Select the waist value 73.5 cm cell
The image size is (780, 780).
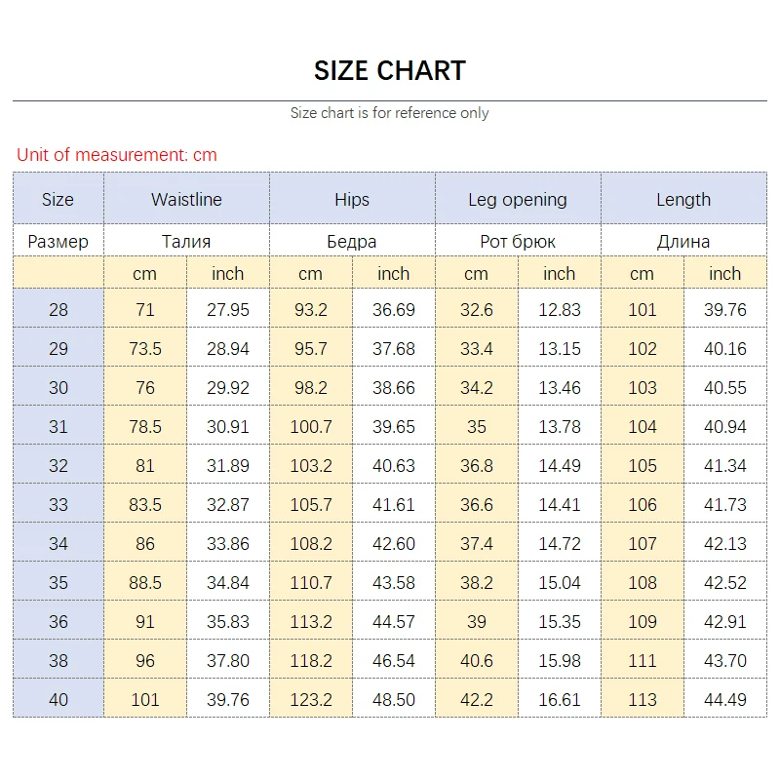click(x=145, y=349)
